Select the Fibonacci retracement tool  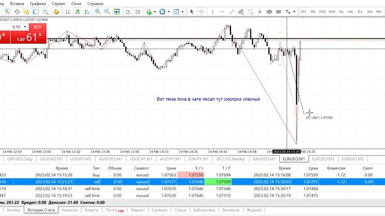(x=250, y=11)
